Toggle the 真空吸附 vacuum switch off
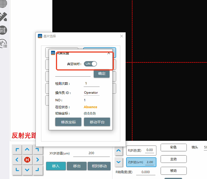Image resolution: width=207 pixels, height=179 pixels. pyautogui.click(x=90, y=64)
